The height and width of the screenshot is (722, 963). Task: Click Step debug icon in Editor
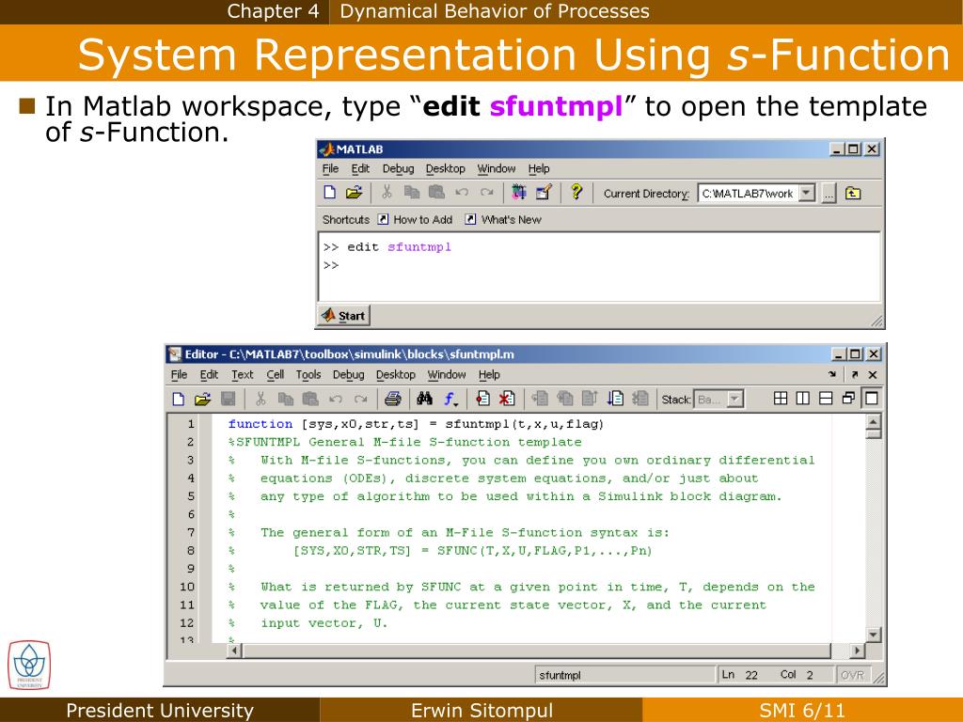[540, 399]
